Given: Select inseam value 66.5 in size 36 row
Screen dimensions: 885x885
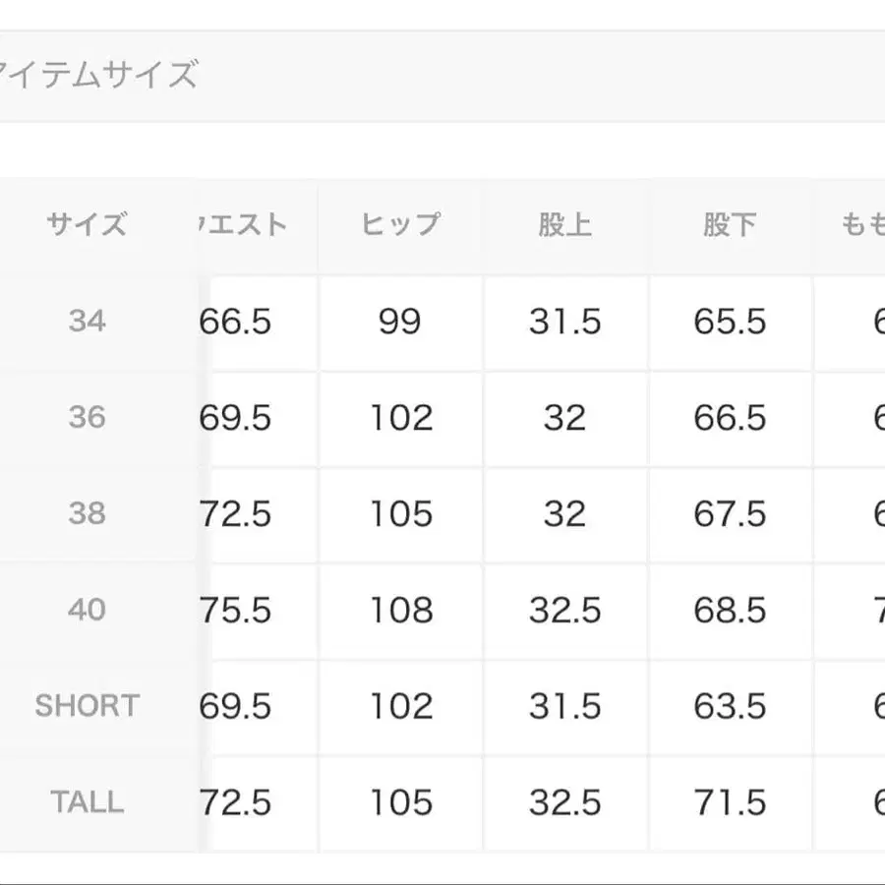Looking at the screenshot, I should [730, 418].
